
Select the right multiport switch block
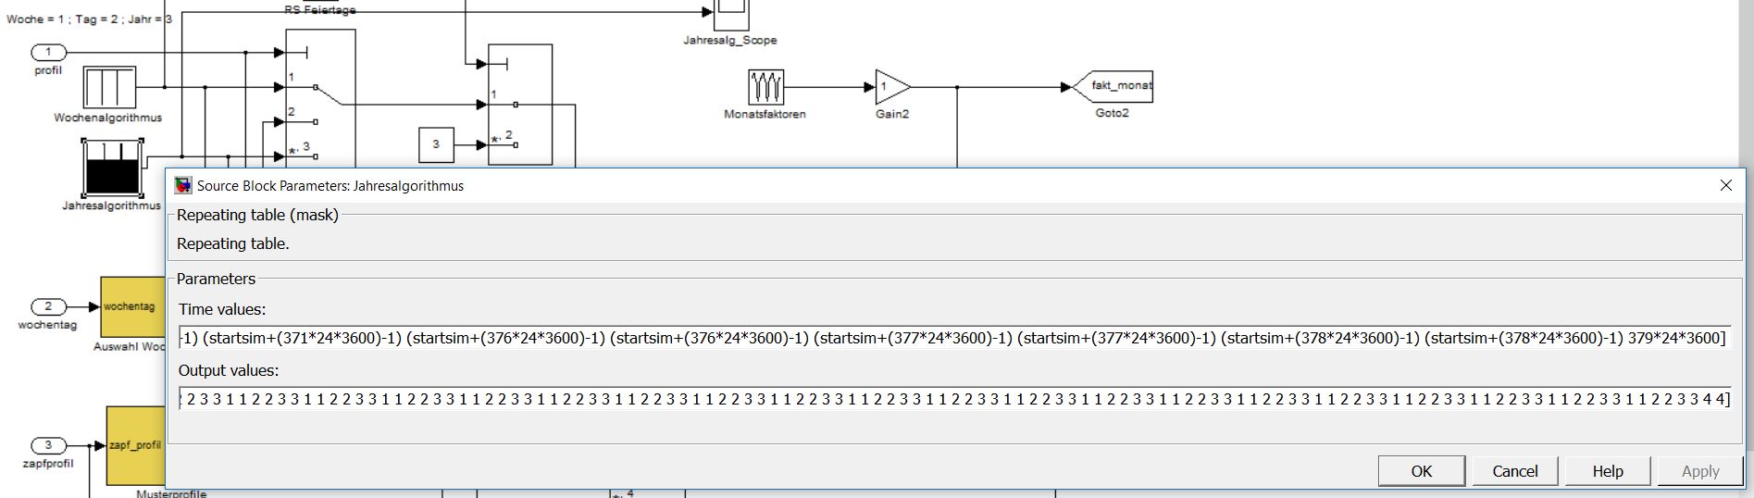(520, 104)
